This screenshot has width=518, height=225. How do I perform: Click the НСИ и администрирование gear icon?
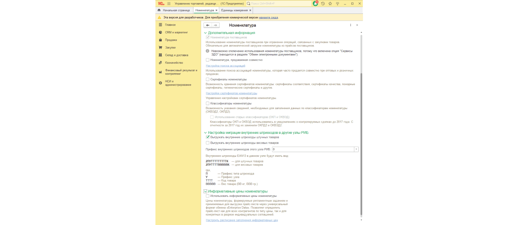(x=160, y=83)
